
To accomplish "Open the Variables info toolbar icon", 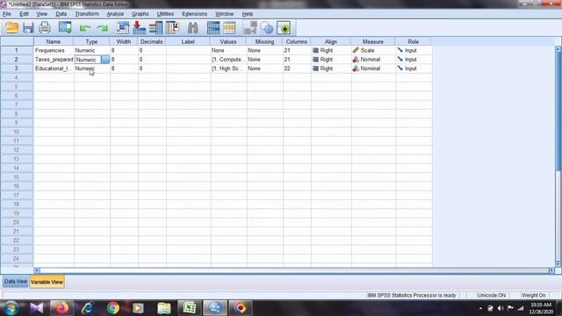I will point(155,27).
